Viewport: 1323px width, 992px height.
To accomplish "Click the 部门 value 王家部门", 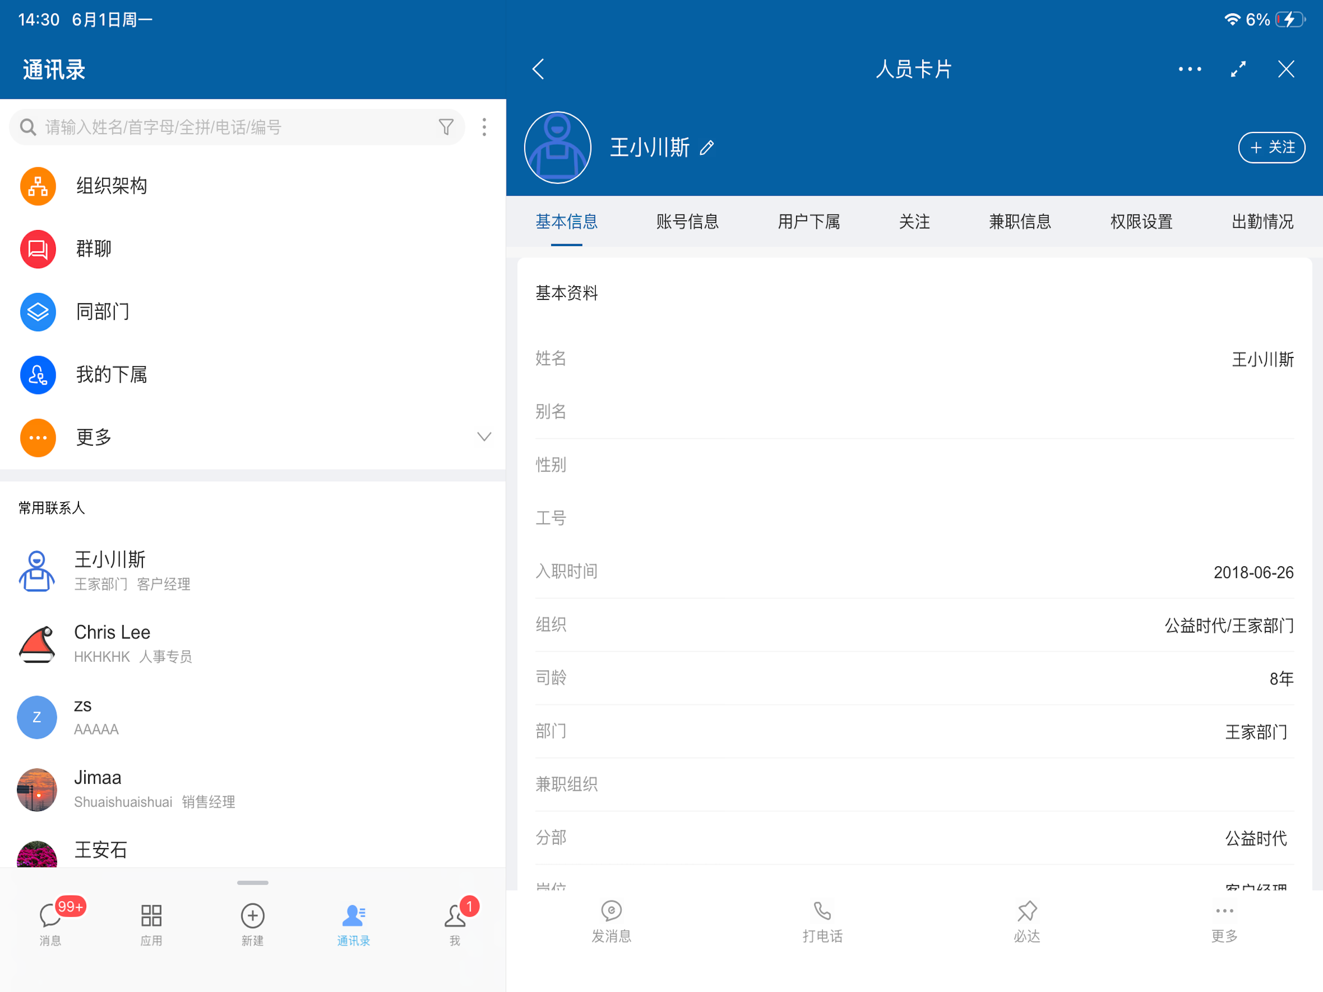I will coord(1256,732).
